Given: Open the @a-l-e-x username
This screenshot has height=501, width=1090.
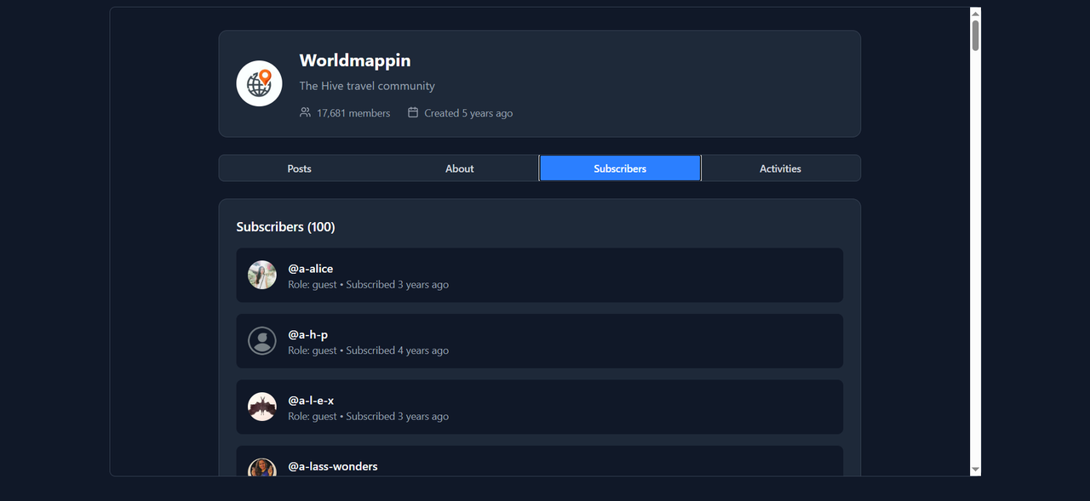Looking at the screenshot, I should 311,401.
